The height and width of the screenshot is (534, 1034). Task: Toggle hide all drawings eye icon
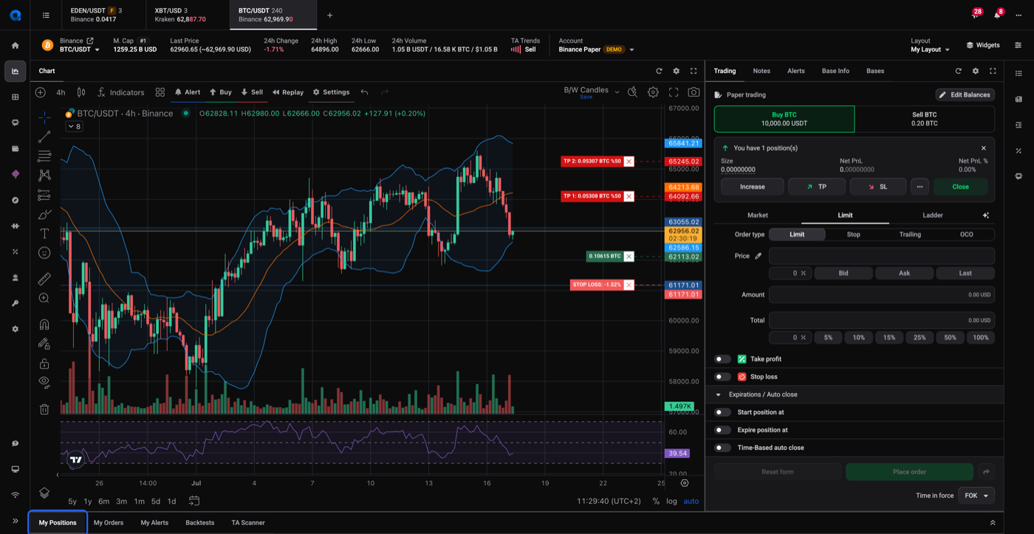point(44,382)
